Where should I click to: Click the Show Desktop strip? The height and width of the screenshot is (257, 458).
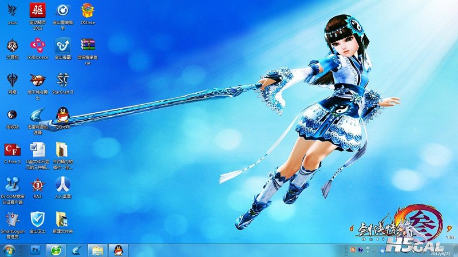tap(456, 250)
